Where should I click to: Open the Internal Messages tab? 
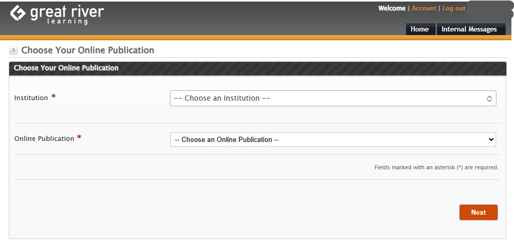[x=469, y=29]
